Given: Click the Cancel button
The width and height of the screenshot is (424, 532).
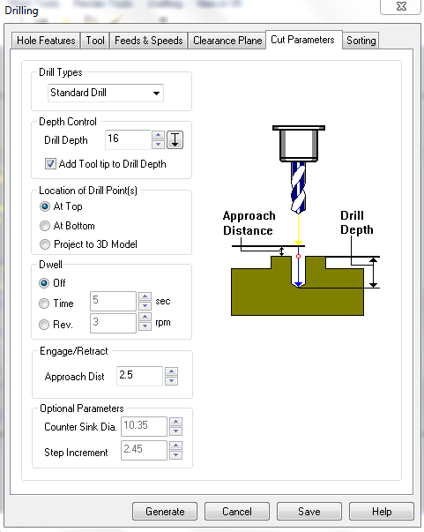Looking at the screenshot, I should (x=237, y=512).
